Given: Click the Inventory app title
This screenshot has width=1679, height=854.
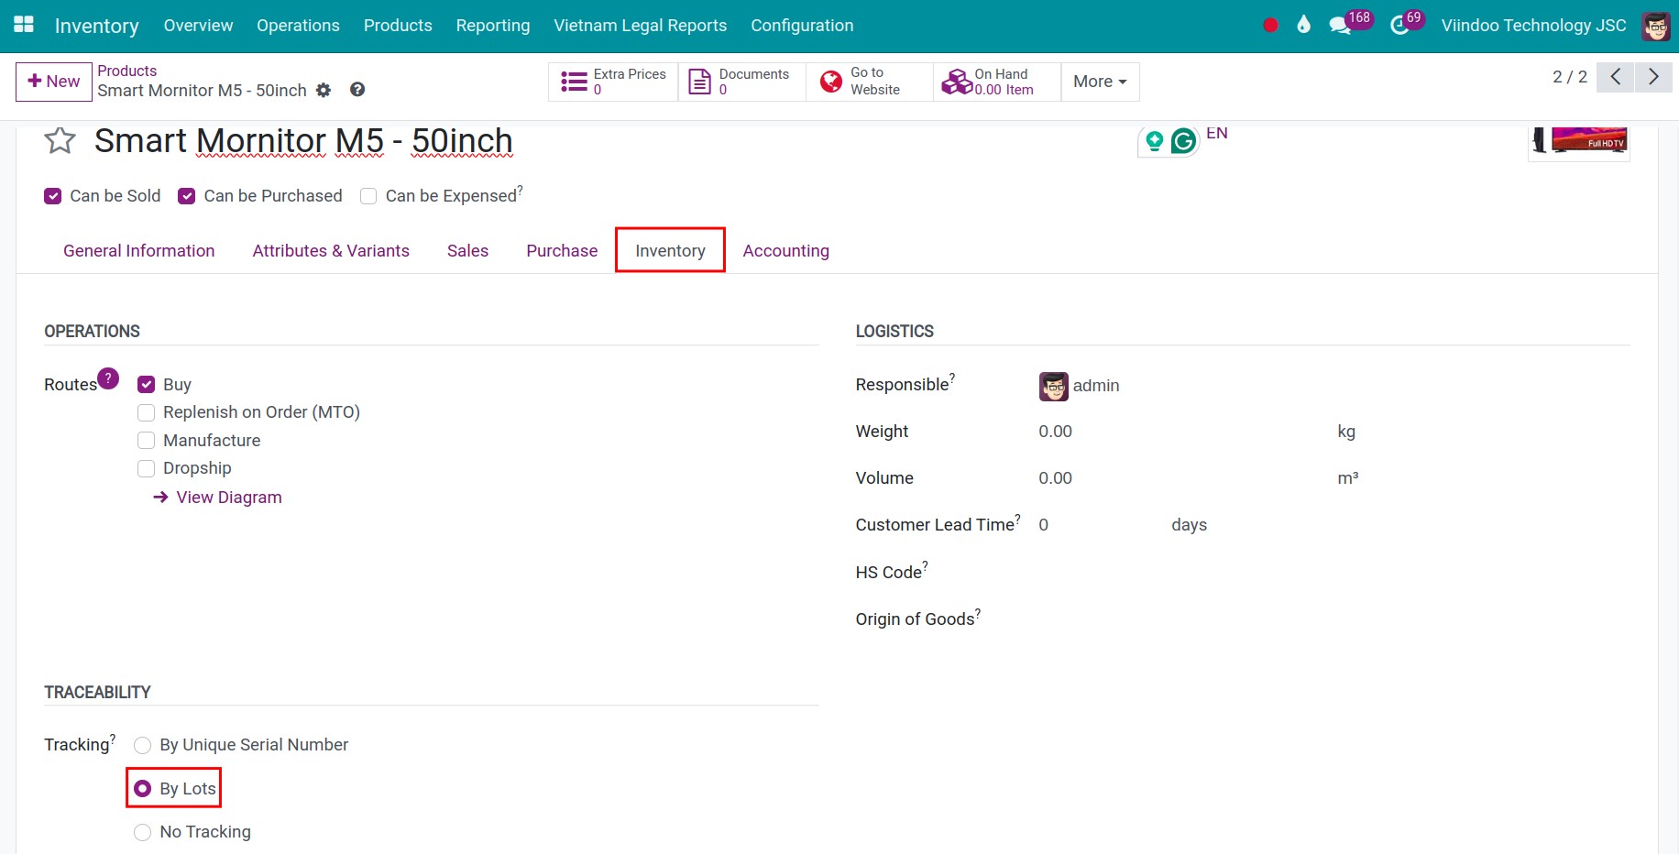Looking at the screenshot, I should [x=96, y=26].
